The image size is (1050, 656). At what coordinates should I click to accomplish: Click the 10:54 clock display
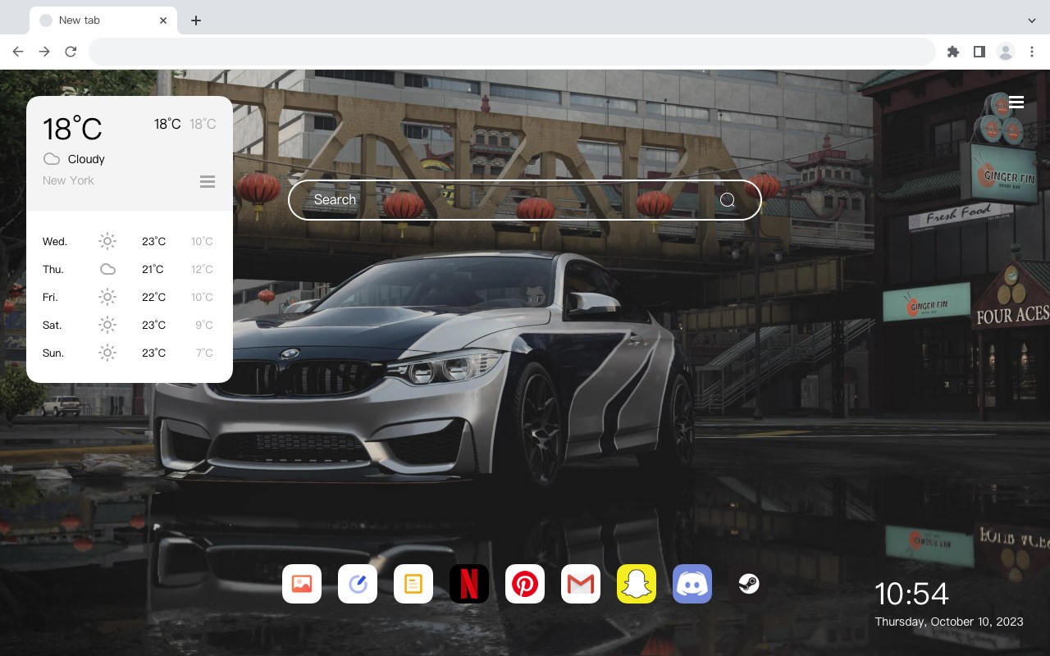point(911,594)
